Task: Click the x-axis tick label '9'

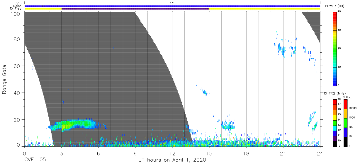Action: (x=135, y=153)
